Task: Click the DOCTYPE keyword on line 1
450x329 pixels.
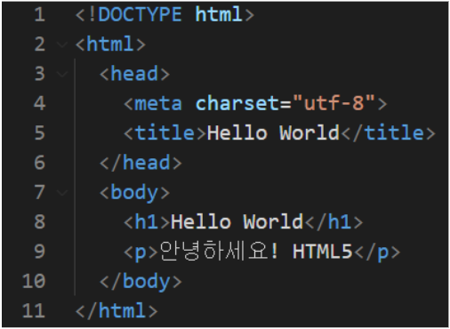Action: pos(140,14)
